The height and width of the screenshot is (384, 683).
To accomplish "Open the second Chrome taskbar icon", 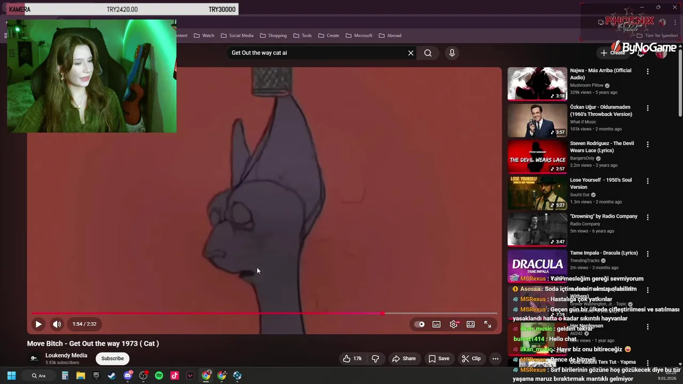I will [221, 375].
